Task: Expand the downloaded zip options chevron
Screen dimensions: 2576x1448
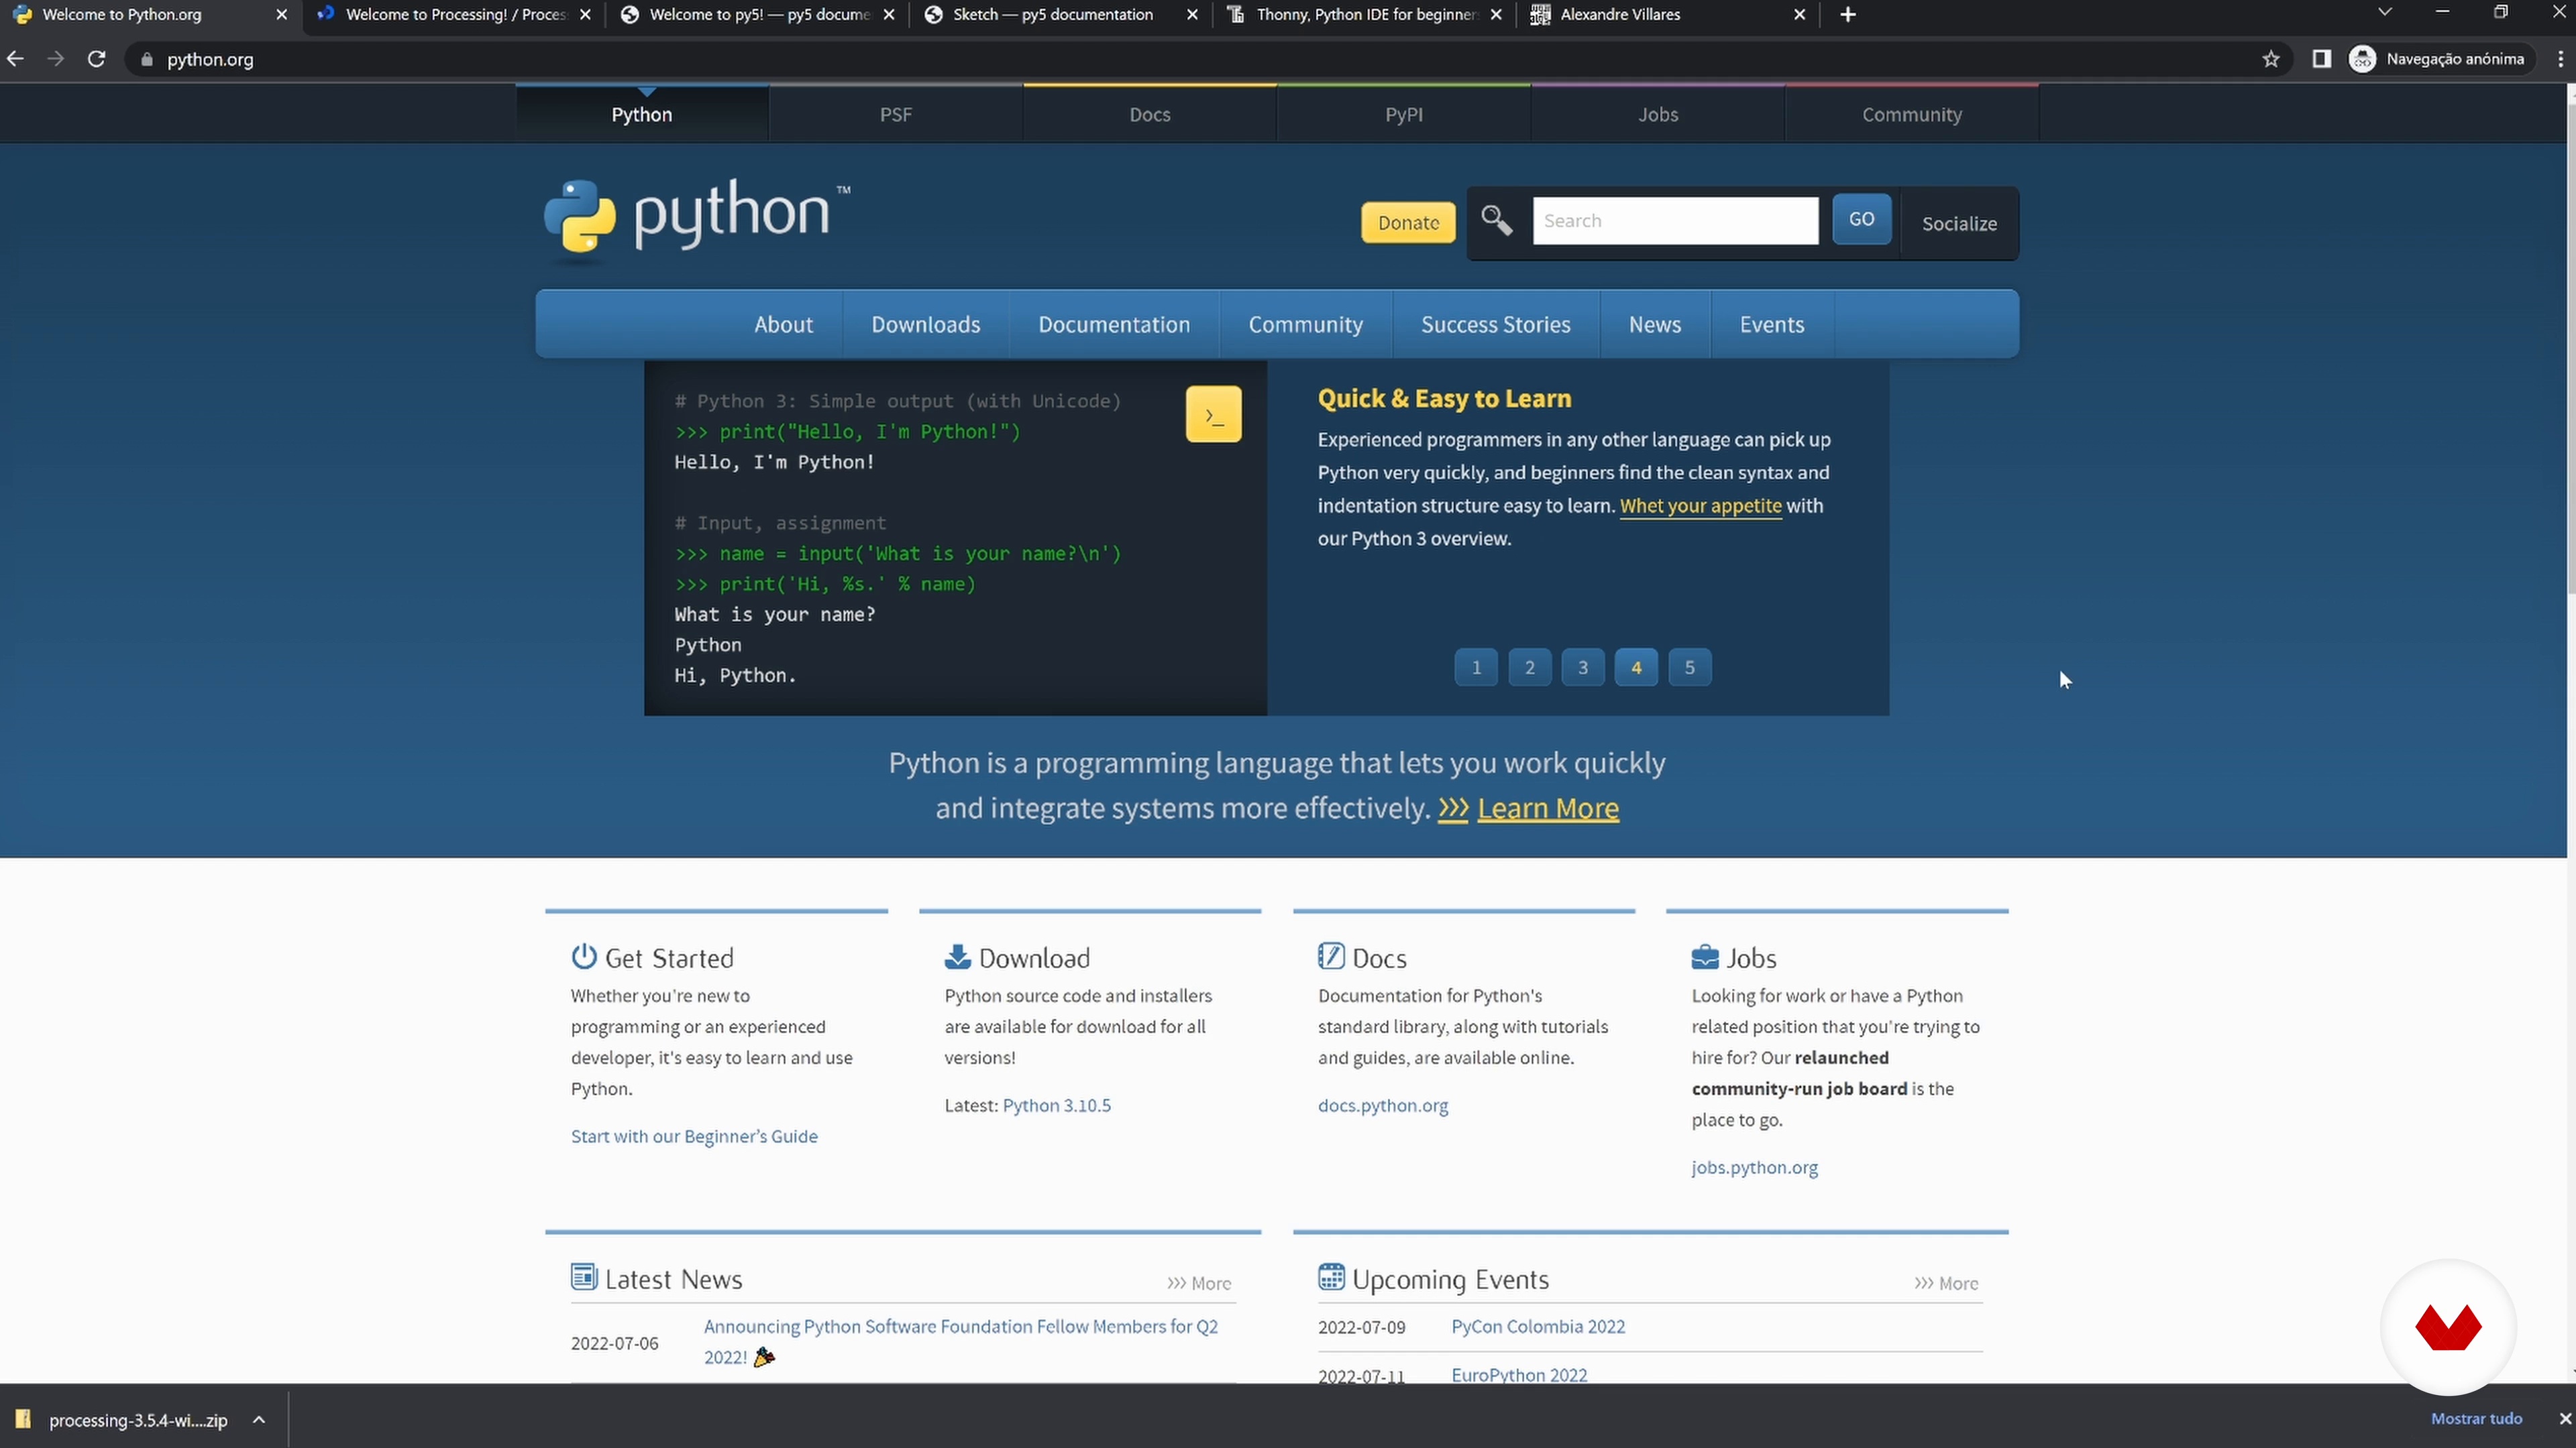Action: 259,1420
